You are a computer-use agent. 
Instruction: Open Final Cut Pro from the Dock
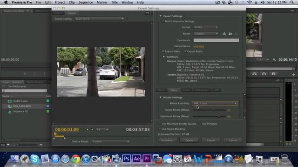tap(106, 159)
